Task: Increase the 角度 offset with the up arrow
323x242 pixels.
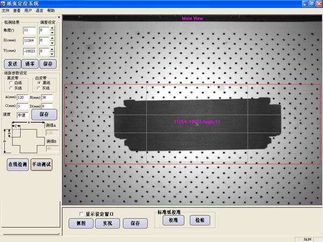Action: pyautogui.click(x=52, y=28)
